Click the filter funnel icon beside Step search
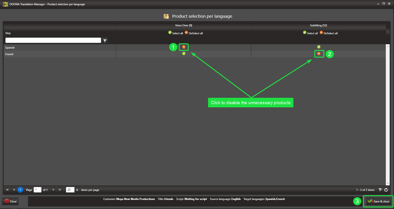 (x=105, y=41)
